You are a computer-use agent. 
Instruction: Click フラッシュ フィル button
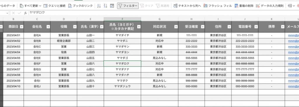click(218, 6)
